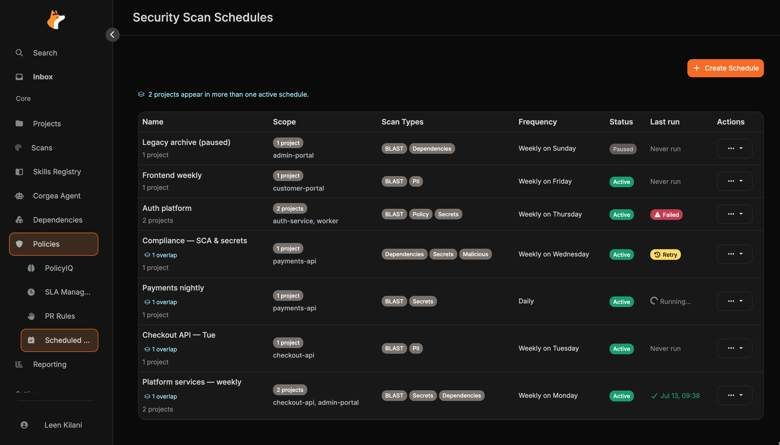Click the plus icon in Create Schedule

(x=696, y=68)
